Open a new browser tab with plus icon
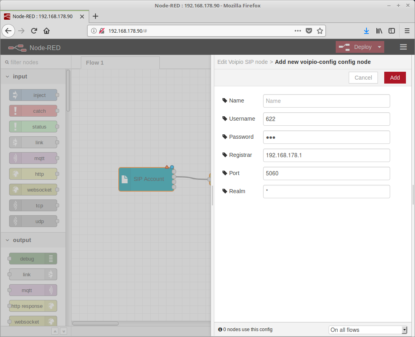415x337 pixels. [x=95, y=16]
